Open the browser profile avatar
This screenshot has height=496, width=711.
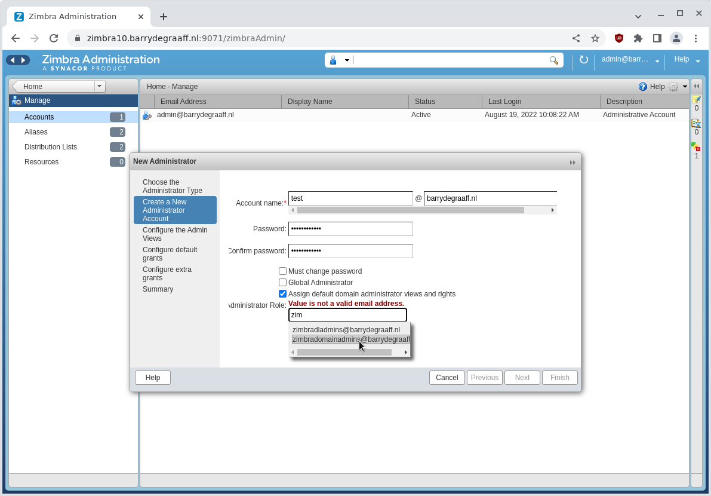[676, 38]
